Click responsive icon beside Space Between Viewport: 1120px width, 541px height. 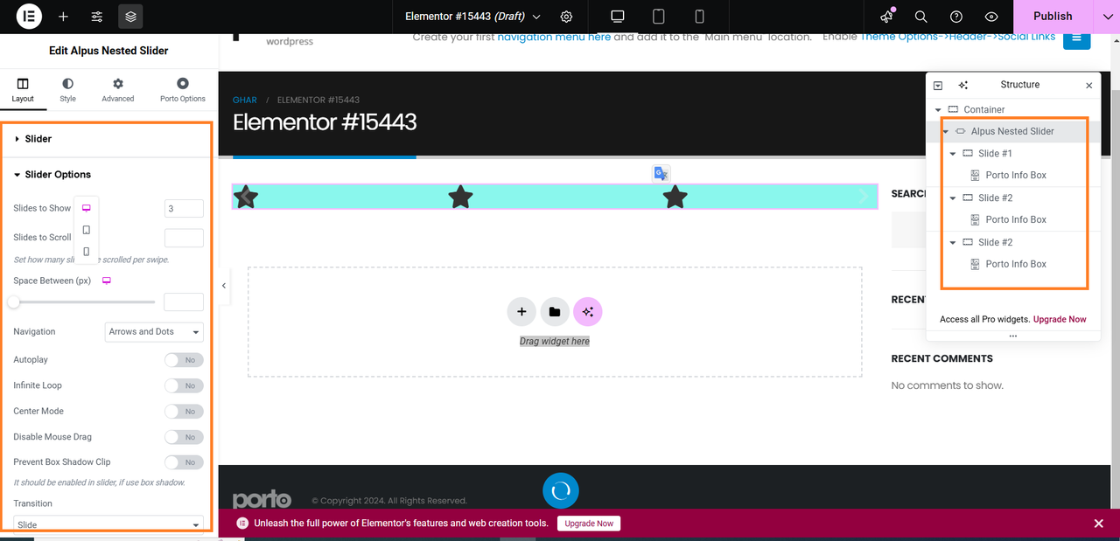pyautogui.click(x=107, y=281)
